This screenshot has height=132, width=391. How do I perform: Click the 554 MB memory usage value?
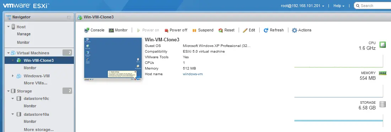pyautogui.click(x=368, y=78)
